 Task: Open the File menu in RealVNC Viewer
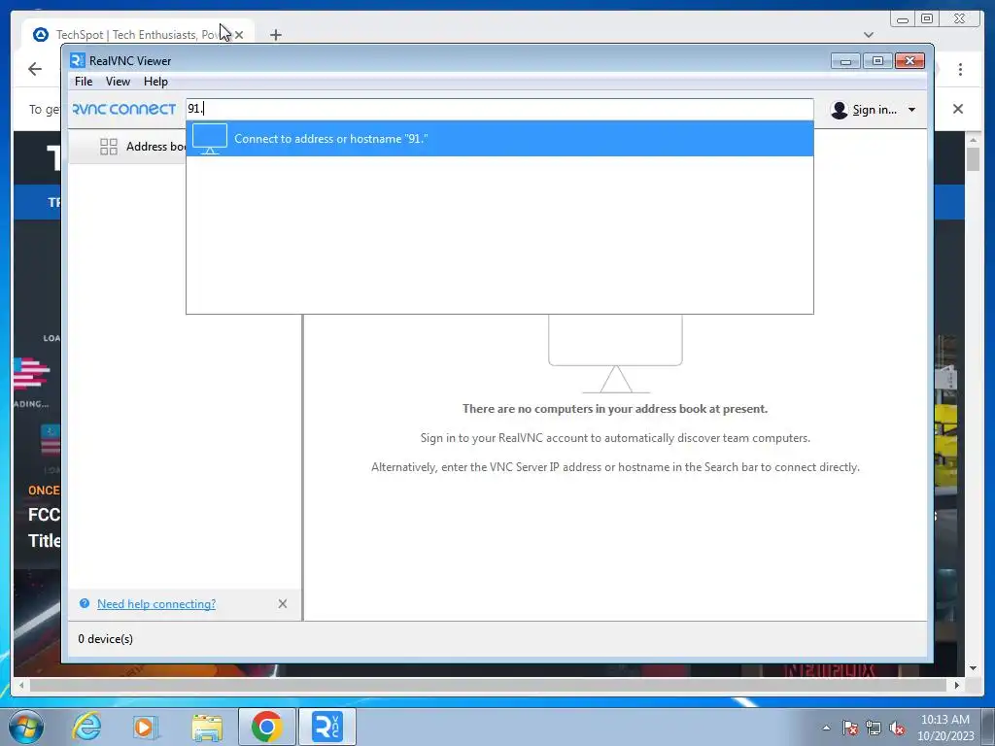click(84, 82)
